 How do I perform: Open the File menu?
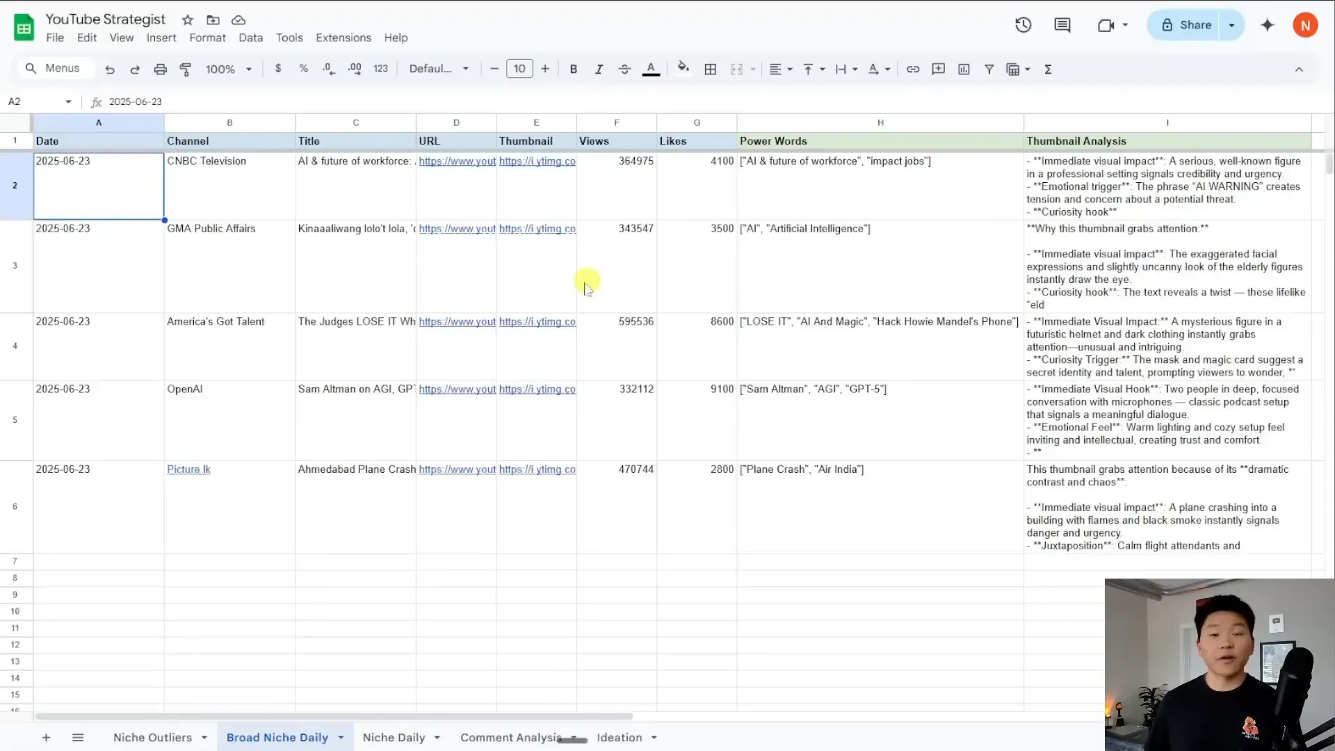[x=55, y=38]
